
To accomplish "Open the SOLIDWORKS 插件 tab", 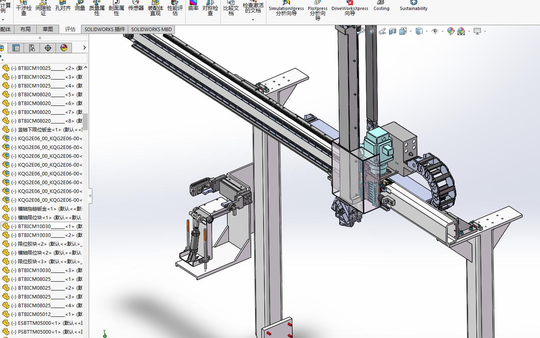I will coord(105,29).
